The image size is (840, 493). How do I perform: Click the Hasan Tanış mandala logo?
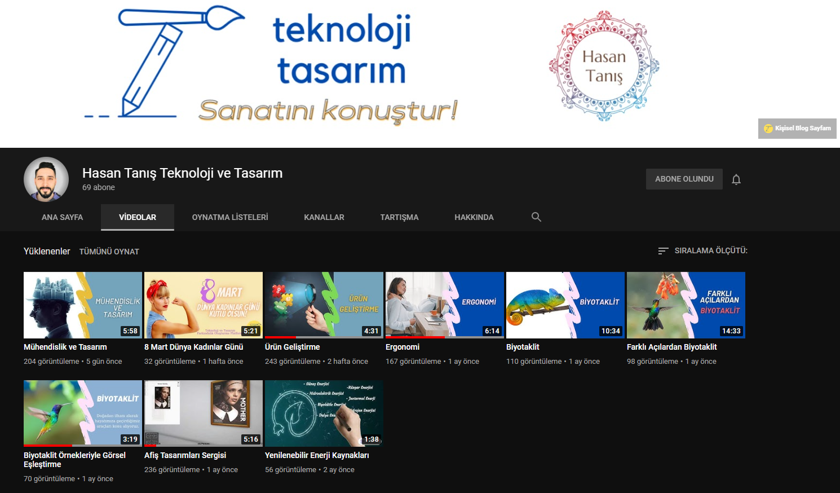click(x=604, y=66)
